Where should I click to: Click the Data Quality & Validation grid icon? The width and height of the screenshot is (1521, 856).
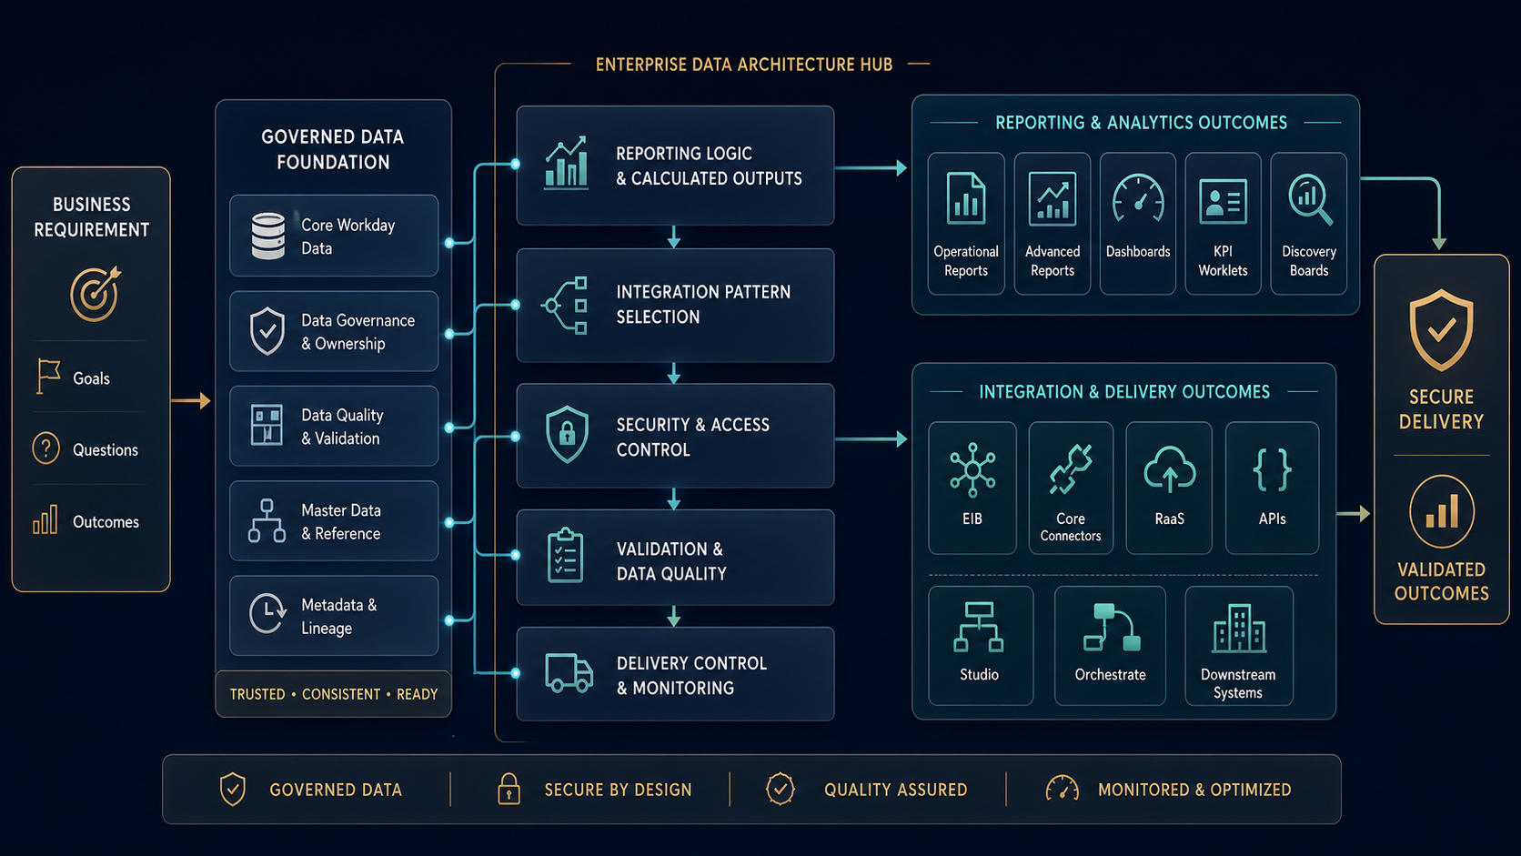pyautogui.click(x=267, y=425)
